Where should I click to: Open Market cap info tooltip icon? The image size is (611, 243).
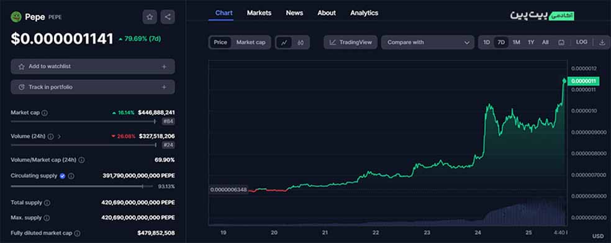point(45,113)
